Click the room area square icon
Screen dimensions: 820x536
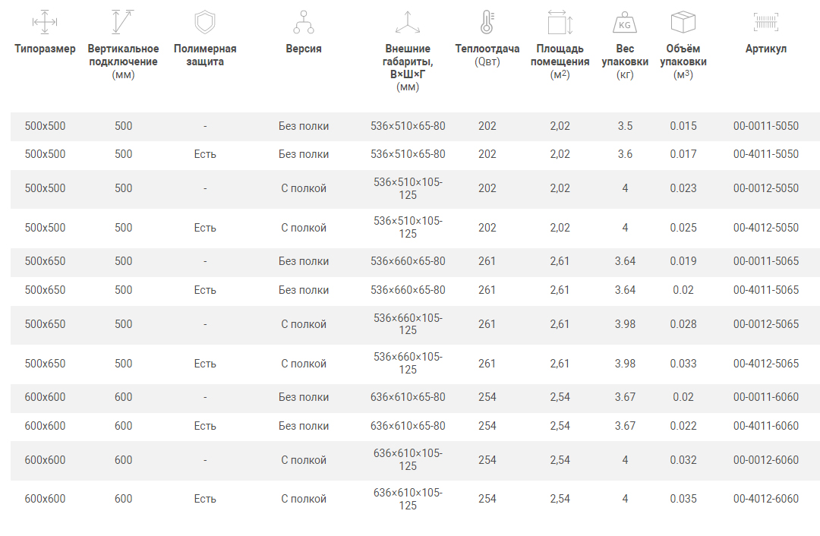(560, 21)
